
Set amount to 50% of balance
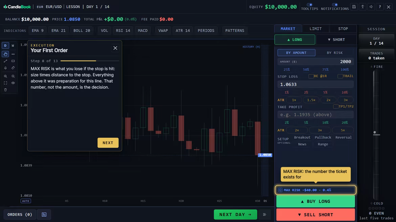[306, 70]
